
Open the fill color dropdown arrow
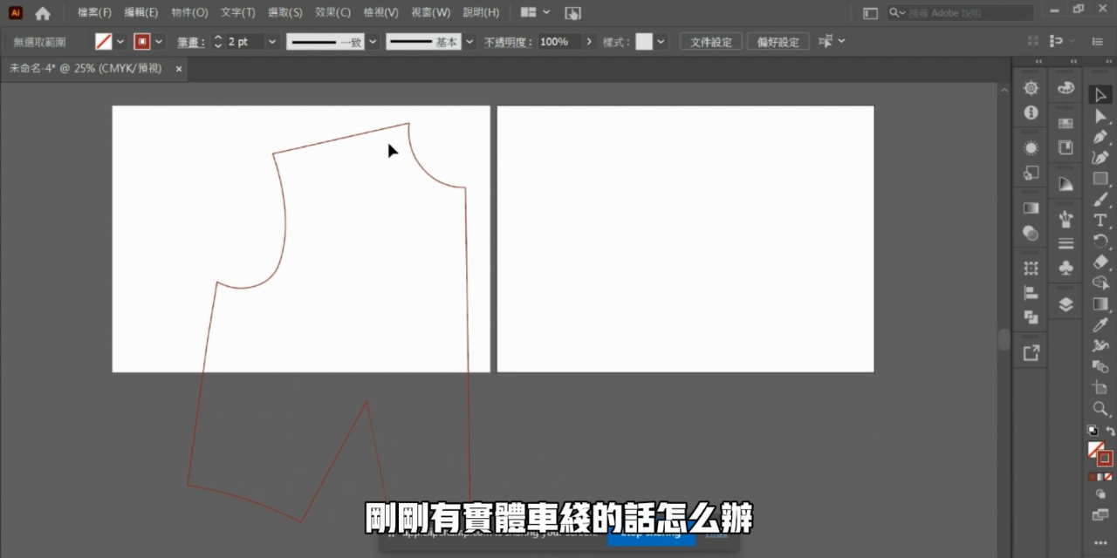point(120,42)
